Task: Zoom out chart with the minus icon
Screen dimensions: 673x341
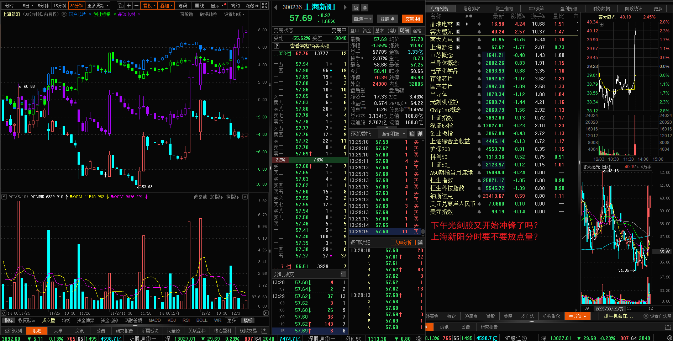Action: pos(136,6)
